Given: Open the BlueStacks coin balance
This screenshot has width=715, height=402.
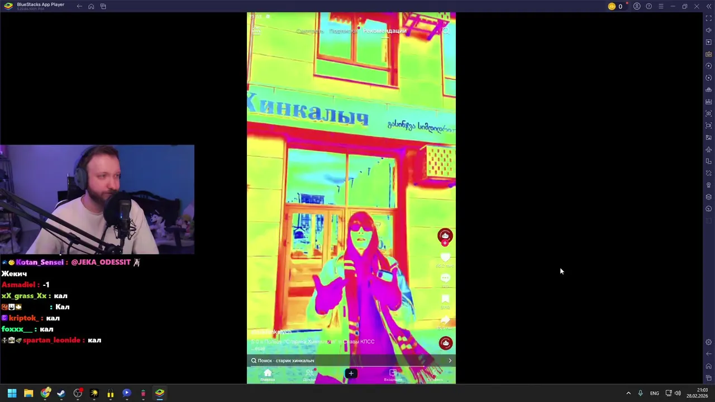Looking at the screenshot, I should pyautogui.click(x=616, y=6).
